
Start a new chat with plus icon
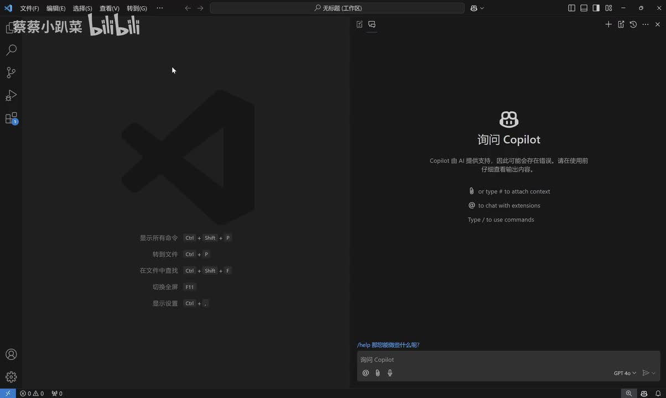click(x=608, y=24)
